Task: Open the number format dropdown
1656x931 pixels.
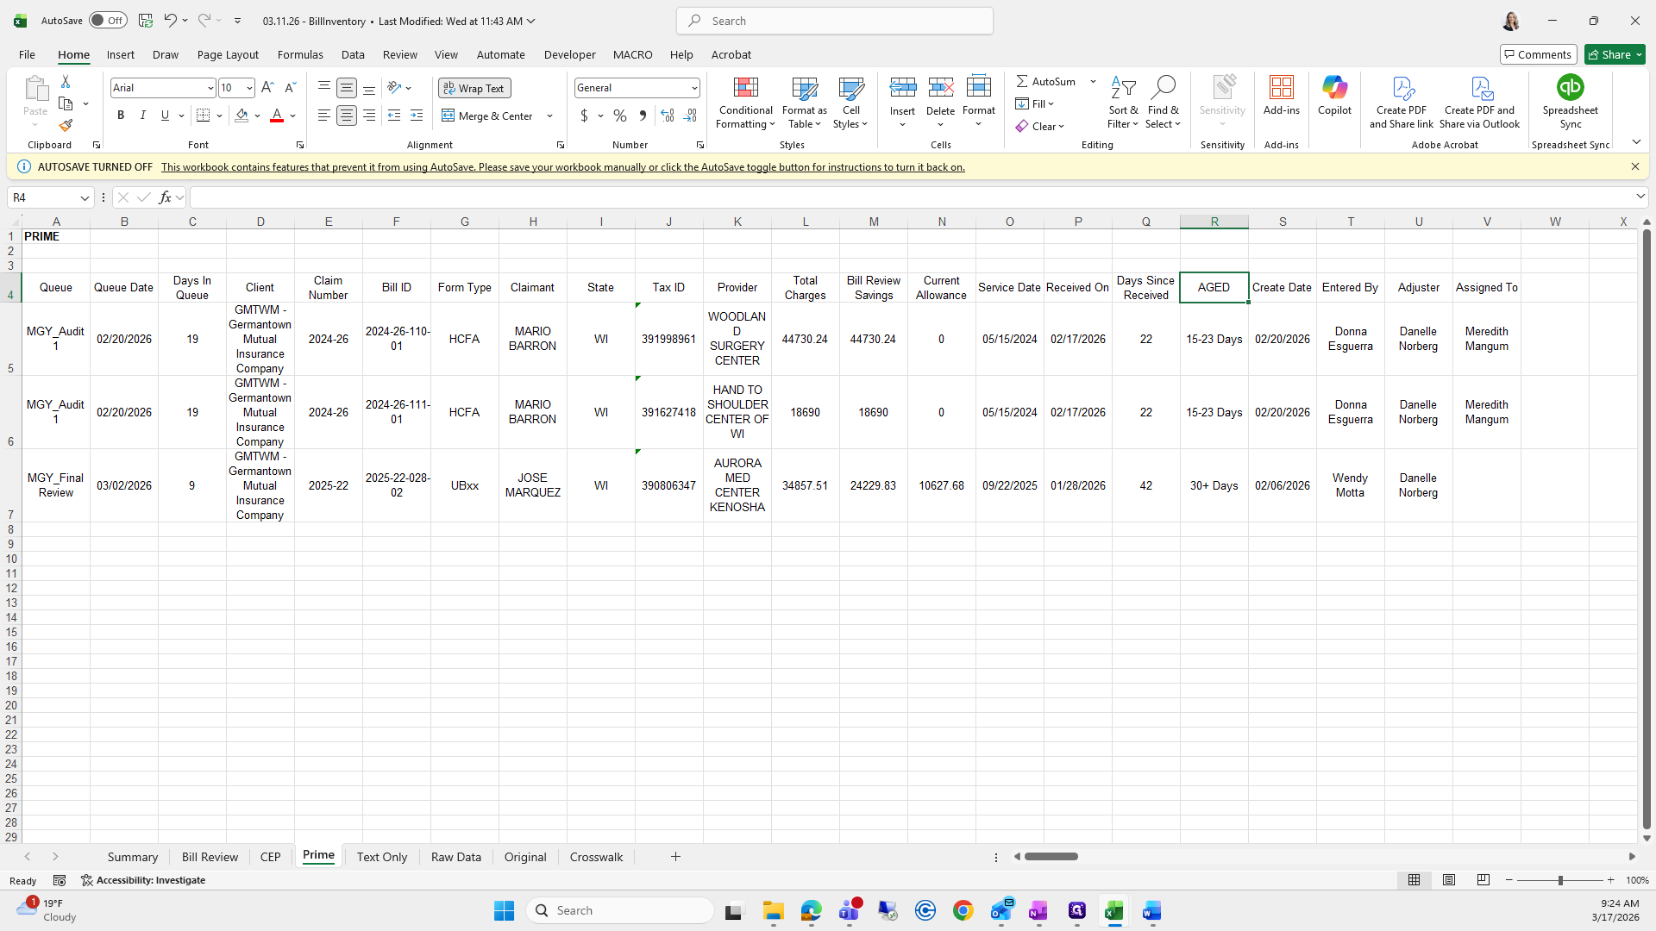Action: click(693, 88)
